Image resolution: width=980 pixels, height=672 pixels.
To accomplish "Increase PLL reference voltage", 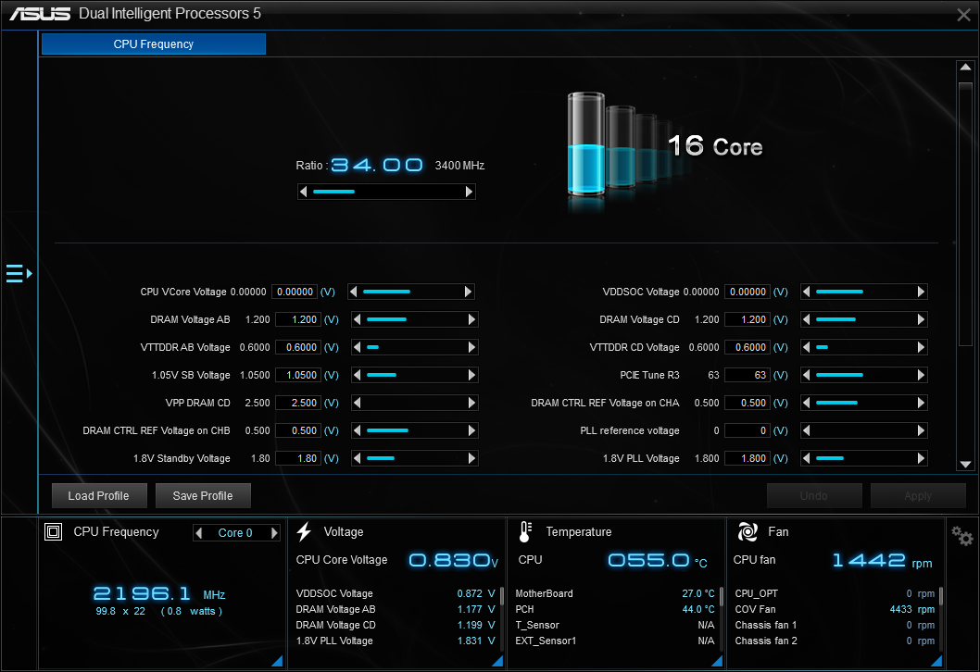I will tap(921, 431).
